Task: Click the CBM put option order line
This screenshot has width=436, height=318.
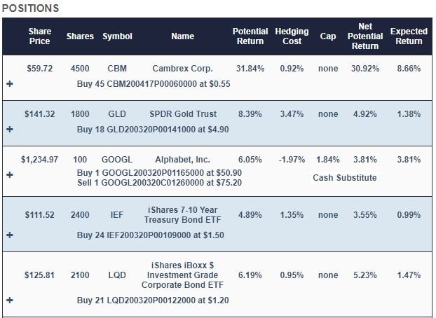Action: point(154,84)
